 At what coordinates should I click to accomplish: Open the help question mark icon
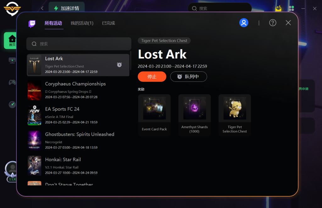point(273,23)
